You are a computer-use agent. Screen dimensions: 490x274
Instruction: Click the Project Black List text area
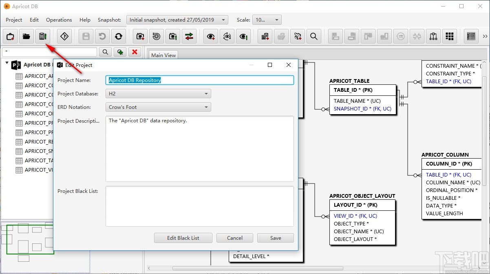200,206
